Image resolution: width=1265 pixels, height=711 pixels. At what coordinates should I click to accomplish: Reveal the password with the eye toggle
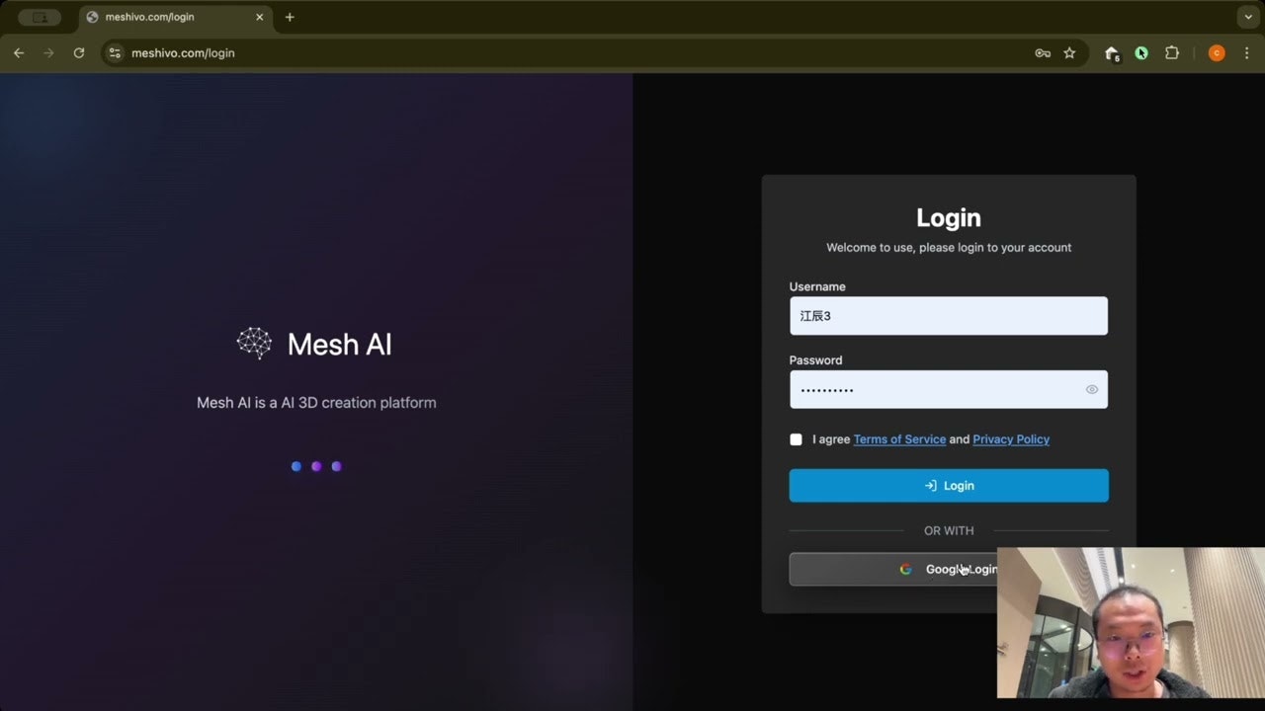tap(1091, 389)
